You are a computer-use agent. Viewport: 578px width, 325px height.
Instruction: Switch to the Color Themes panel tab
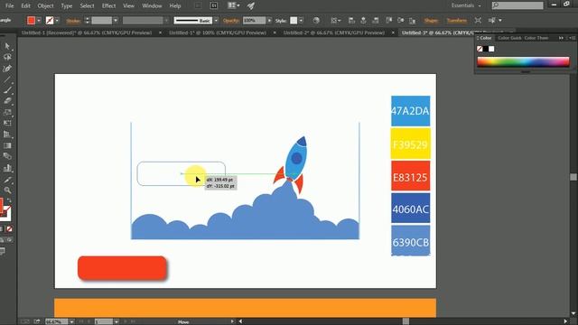536,38
